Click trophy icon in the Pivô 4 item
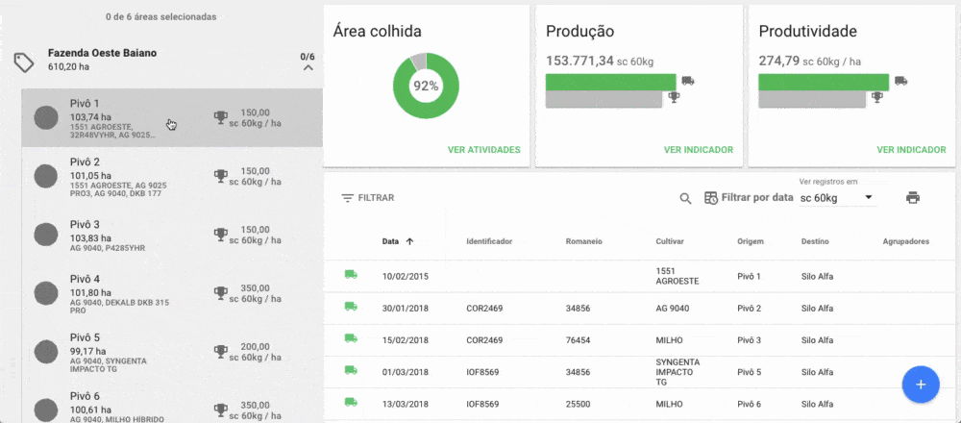961x423 pixels. point(220,292)
